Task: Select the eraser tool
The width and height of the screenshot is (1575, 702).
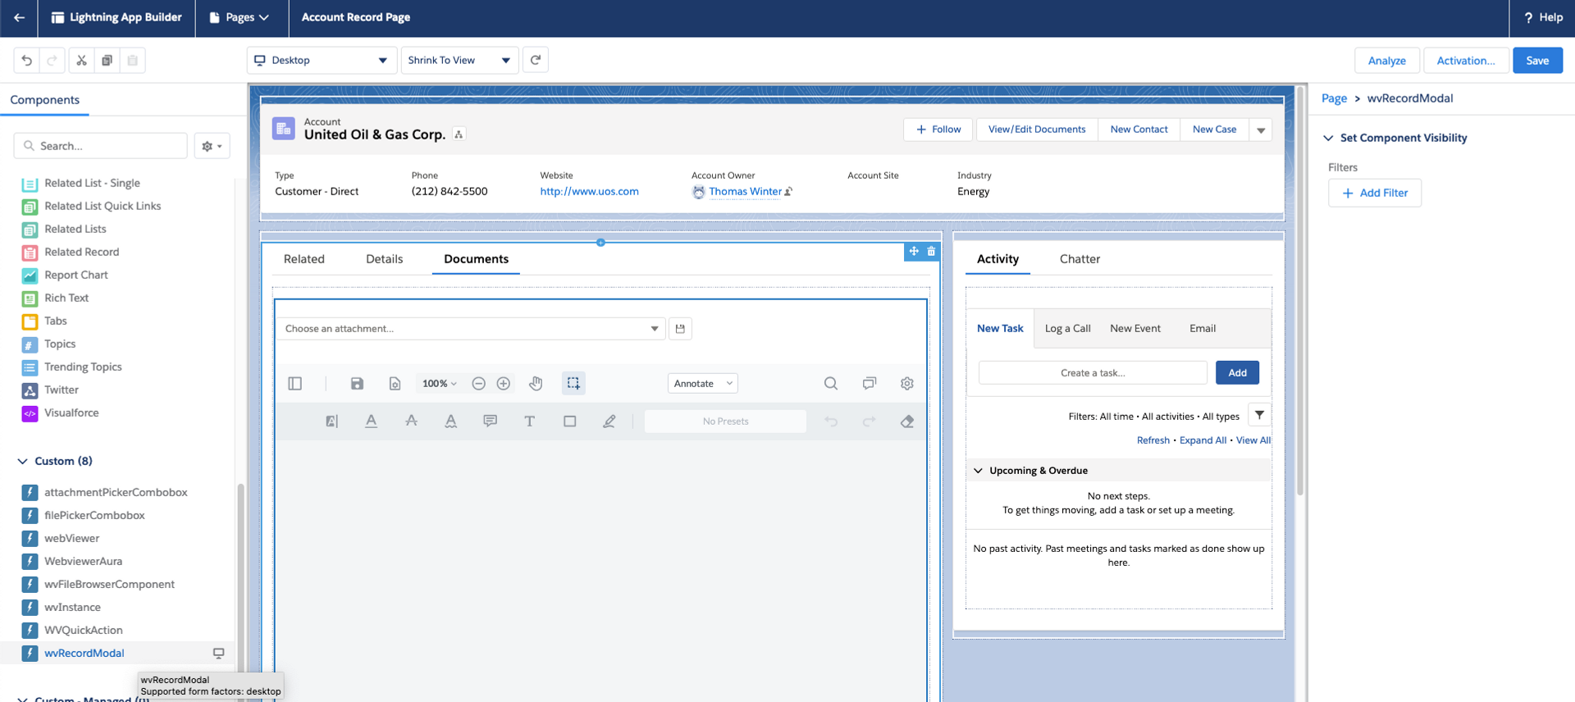Action: coord(907,421)
